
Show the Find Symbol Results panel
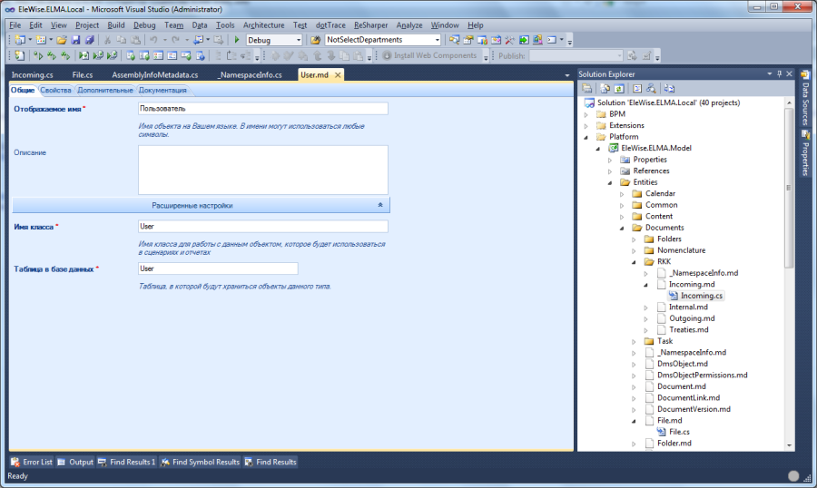tap(200, 462)
